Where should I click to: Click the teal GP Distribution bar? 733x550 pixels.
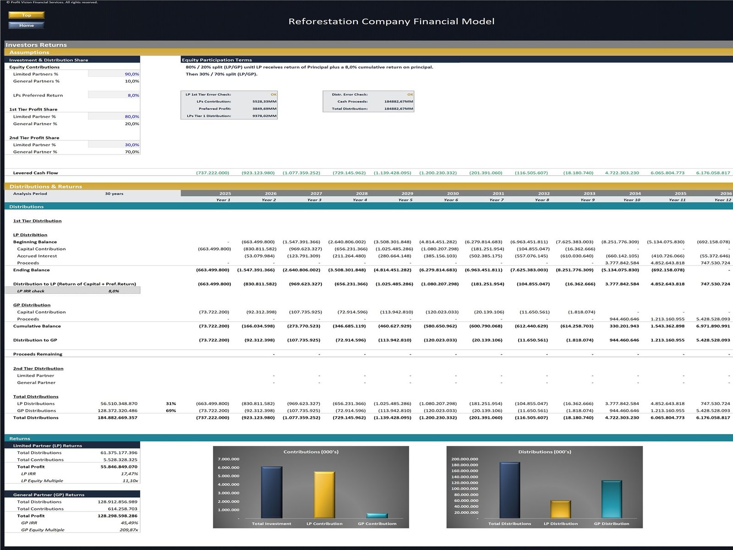coord(611,500)
